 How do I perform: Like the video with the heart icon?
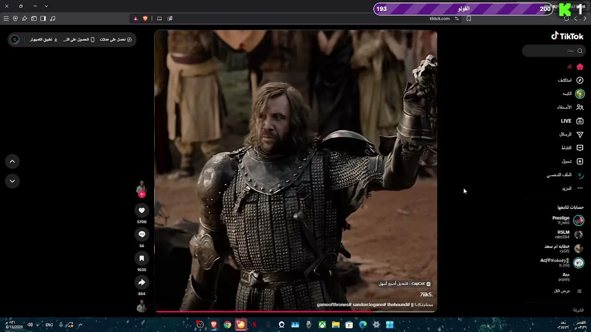142,210
